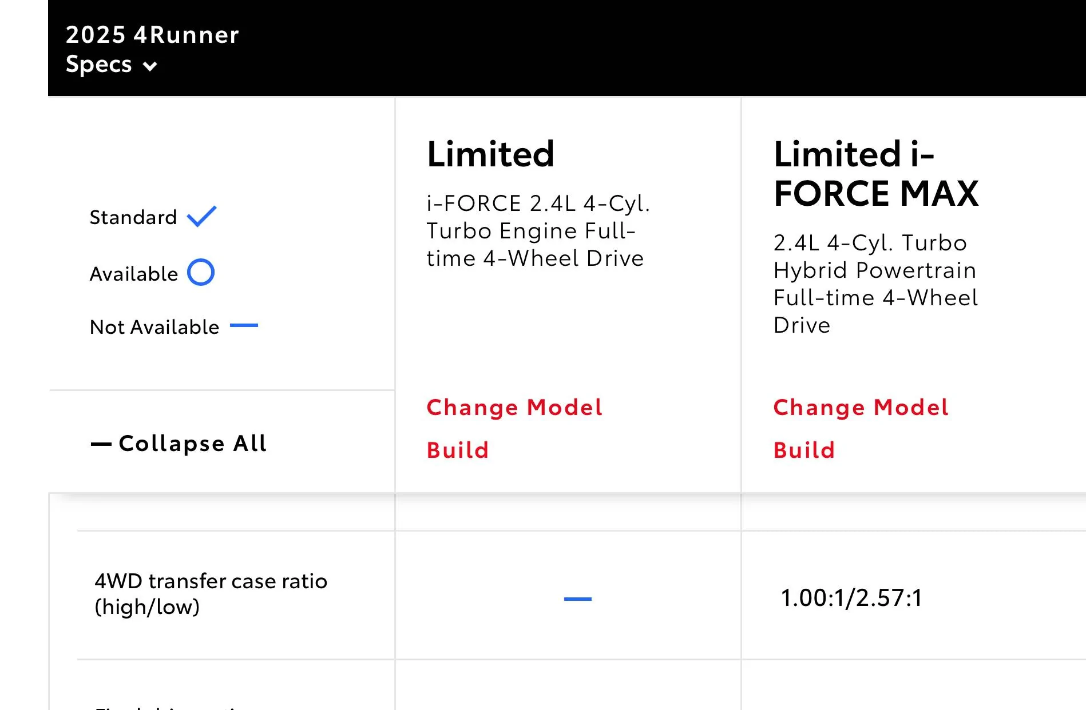
Task: Click the Not Available dash icon
Action: (x=244, y=325)
